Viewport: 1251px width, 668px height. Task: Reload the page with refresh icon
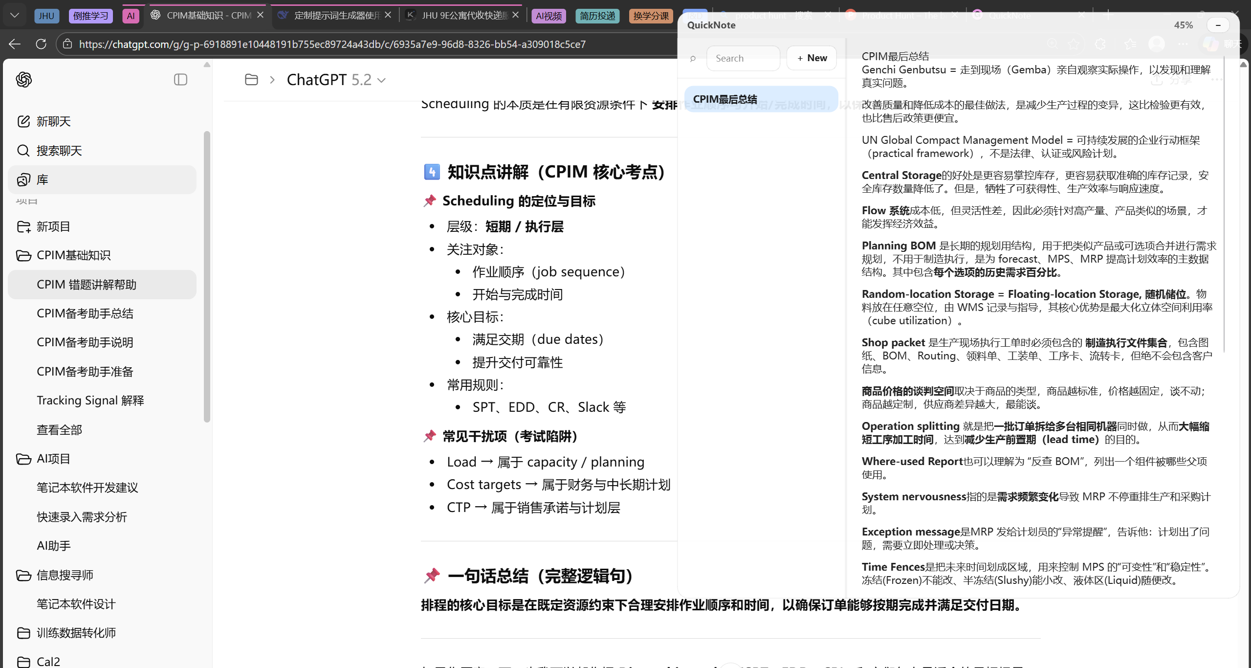[x=41, y=44]
